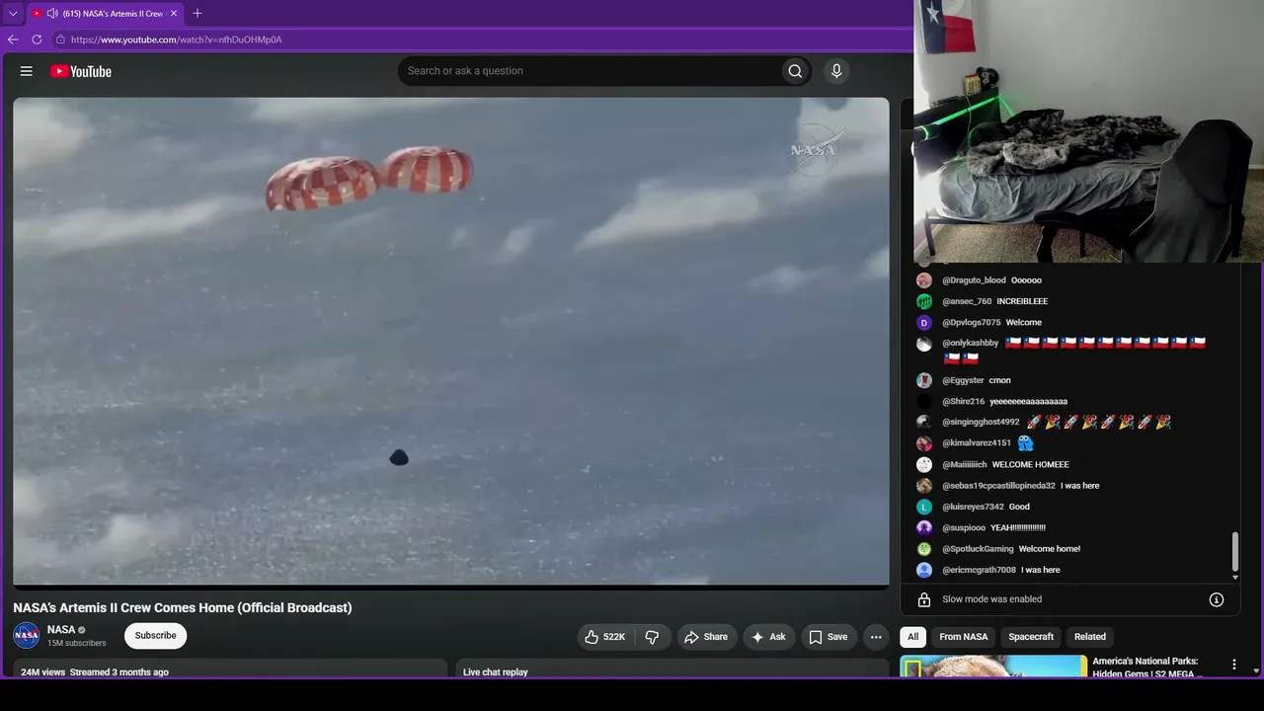Go back to the previous page
1264x711 pixels.
point(13,39)
